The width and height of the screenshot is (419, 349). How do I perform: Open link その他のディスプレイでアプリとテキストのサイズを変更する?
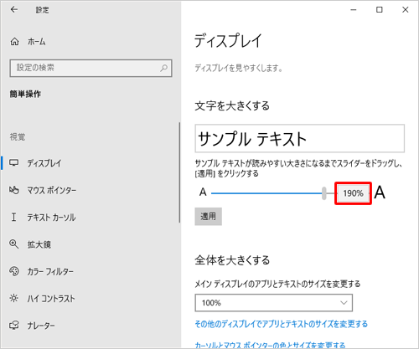tap(281, 324)
